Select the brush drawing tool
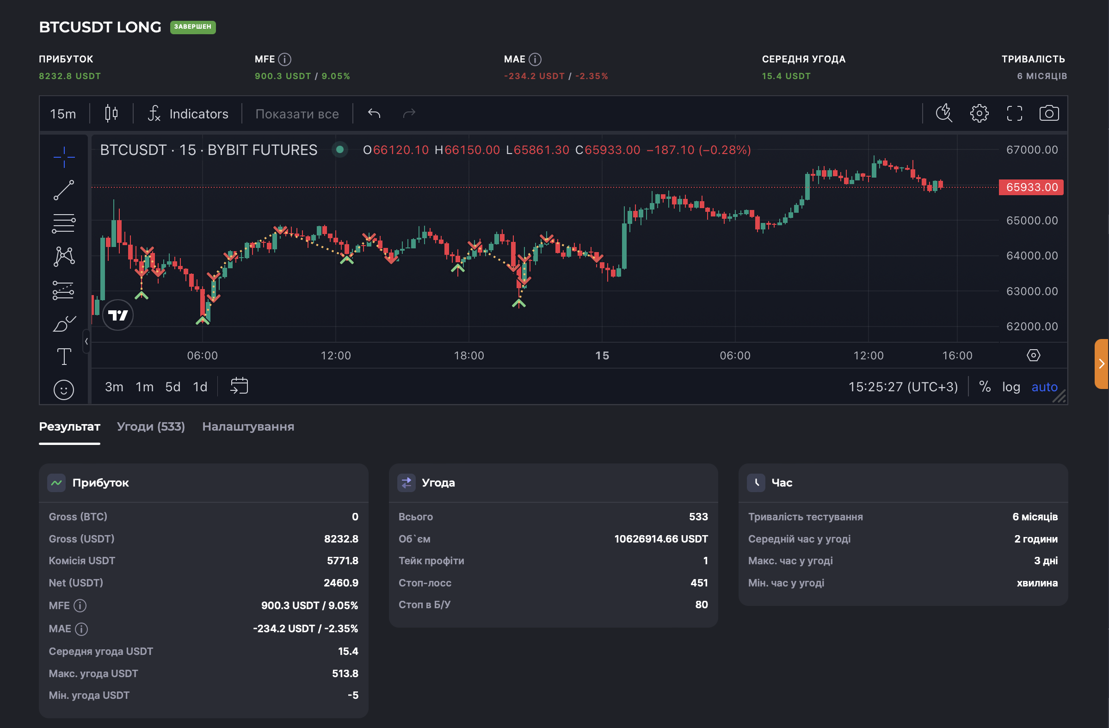 tap(64, 323)
